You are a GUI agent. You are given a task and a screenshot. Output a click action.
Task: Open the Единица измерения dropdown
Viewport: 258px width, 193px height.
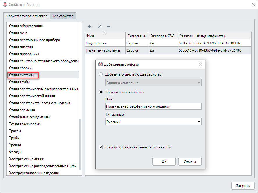pos(153,83)
